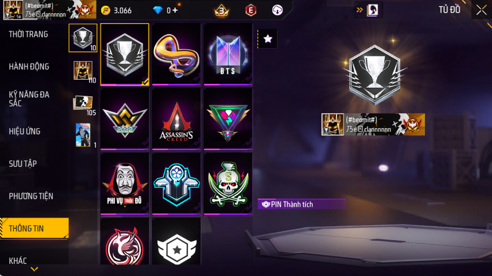The width and height of the screenshot is (492, 276).
Task: Toggle the equipped silver trophy badge
Action: pyautogui.click(x=124, y=54)
